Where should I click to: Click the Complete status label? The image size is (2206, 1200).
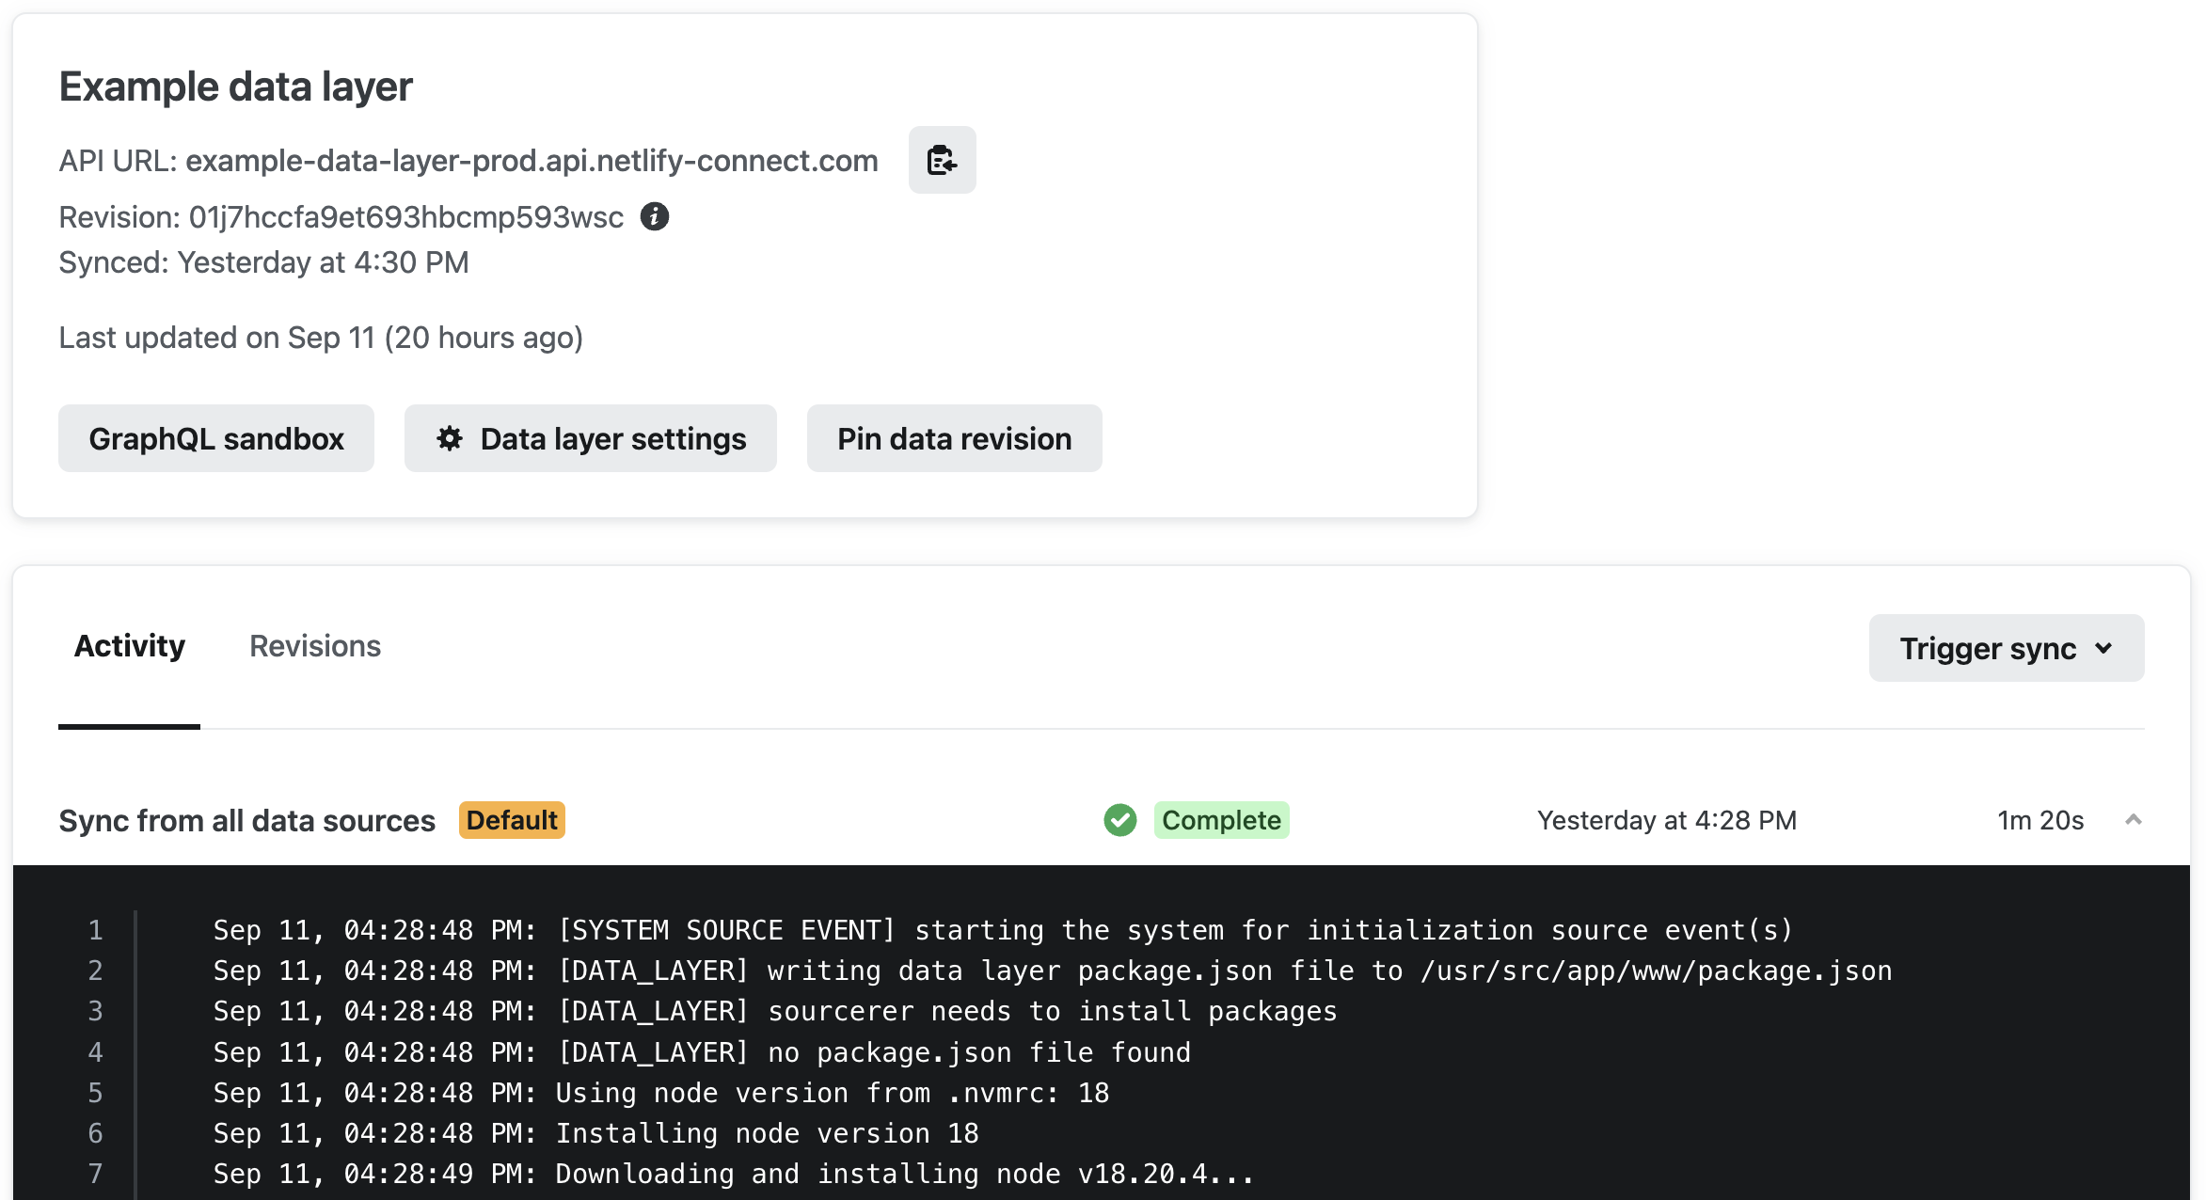click(1221, 820)
